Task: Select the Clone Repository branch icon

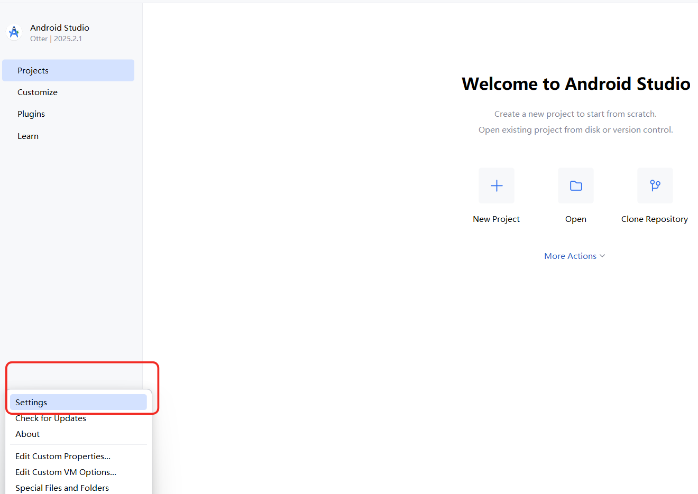Action: pyautogui.click(x=655, y=185)
